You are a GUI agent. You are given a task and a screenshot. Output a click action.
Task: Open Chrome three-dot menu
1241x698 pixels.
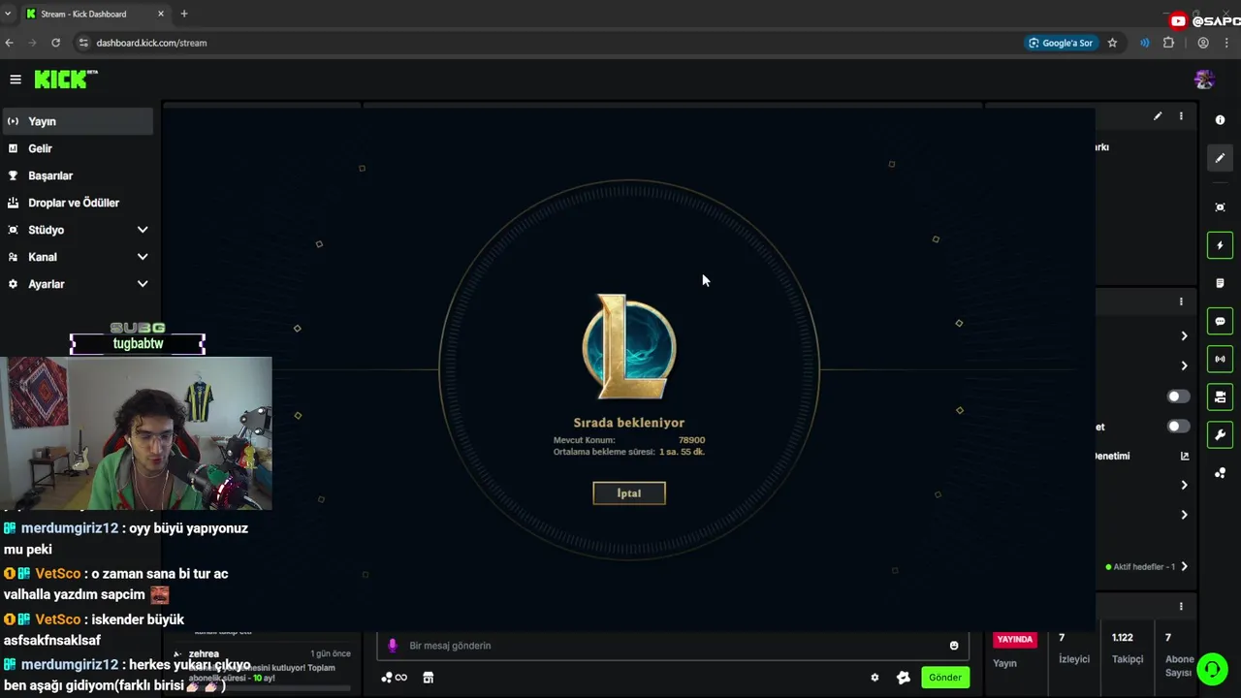coord(1227,43)
